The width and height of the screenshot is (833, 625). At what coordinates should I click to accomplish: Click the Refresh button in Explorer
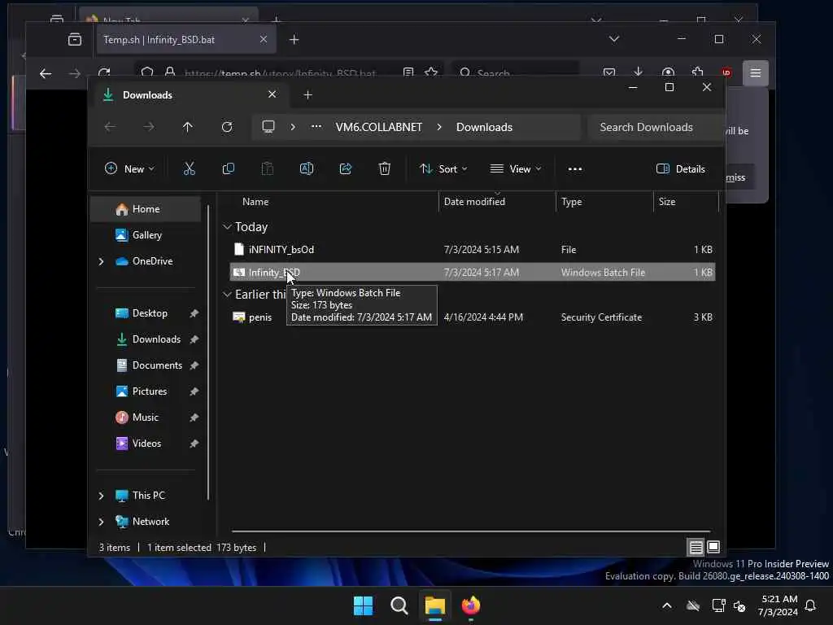coord(227,127)
